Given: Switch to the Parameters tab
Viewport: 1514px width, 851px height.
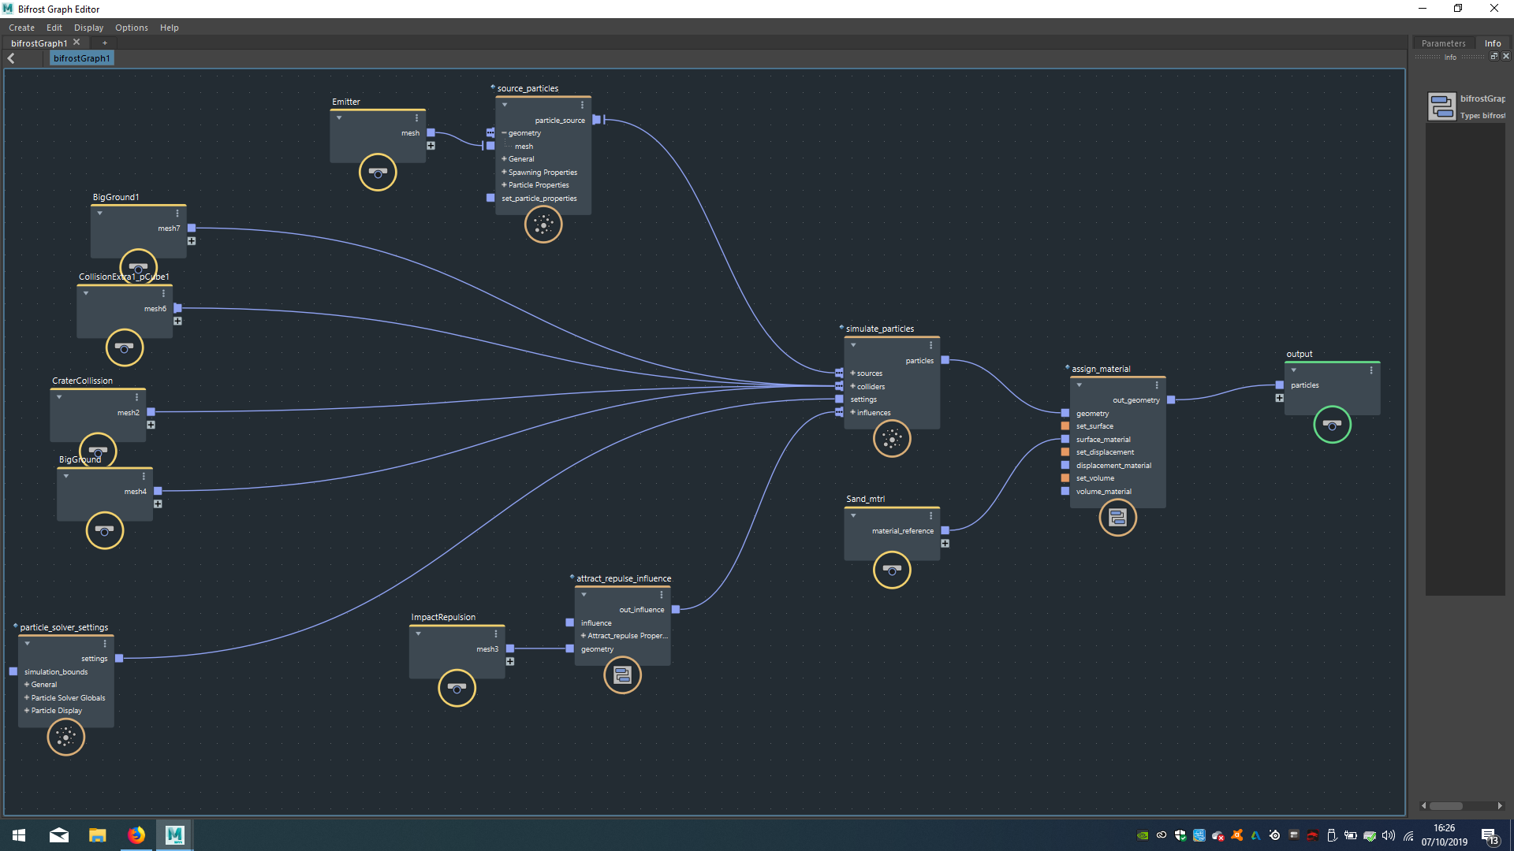Looking at the screenshot, I should pyautogui.click(x=1443, y=43).
